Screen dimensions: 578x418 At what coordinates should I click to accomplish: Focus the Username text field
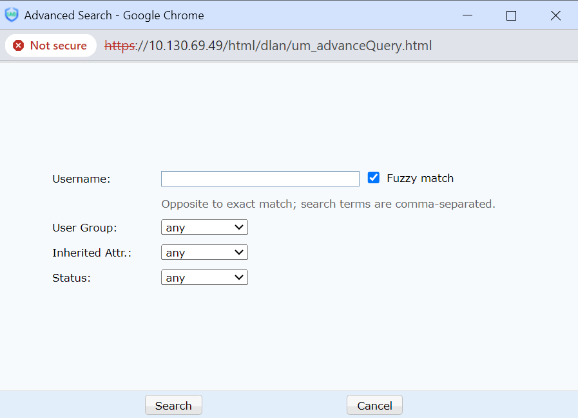(260, 179)
